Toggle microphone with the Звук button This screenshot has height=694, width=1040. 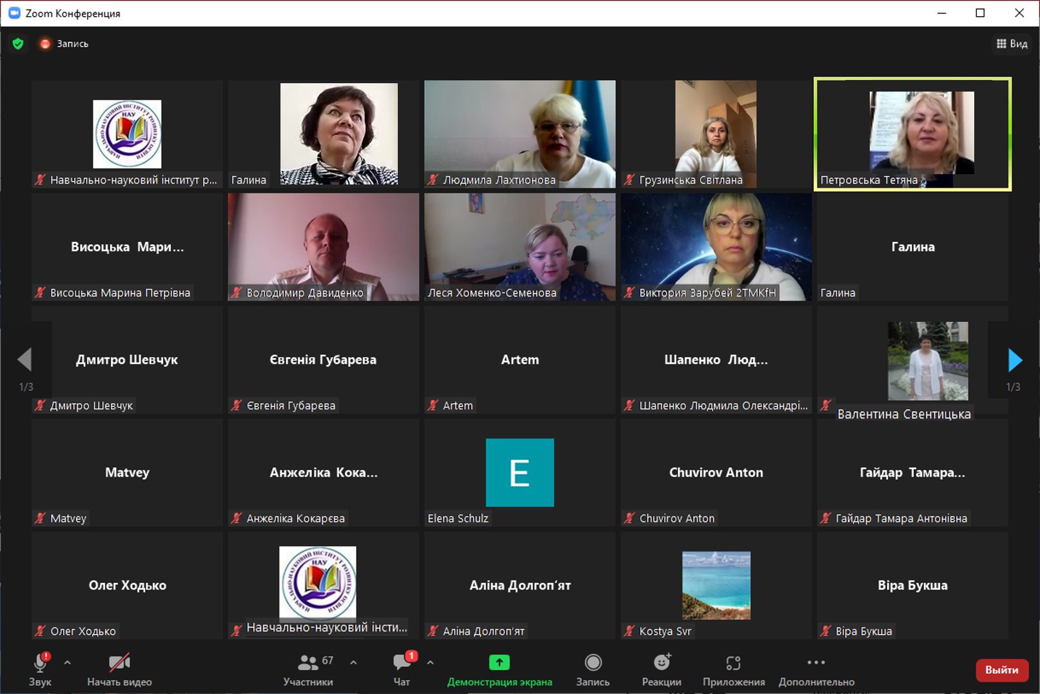click(x=40, y=669)
